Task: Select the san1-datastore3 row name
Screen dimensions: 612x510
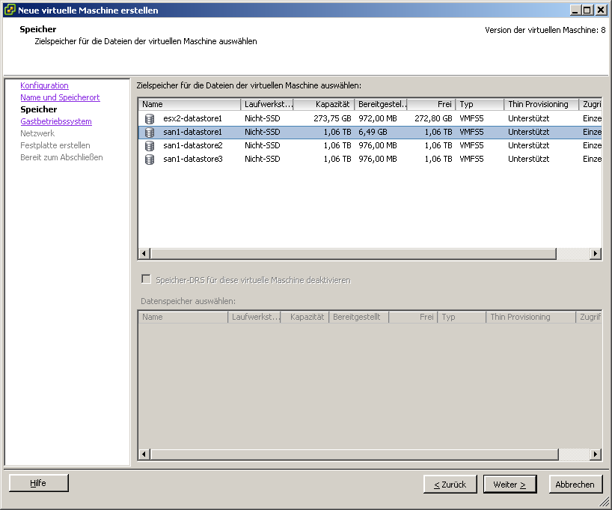Action: point(193,159)
